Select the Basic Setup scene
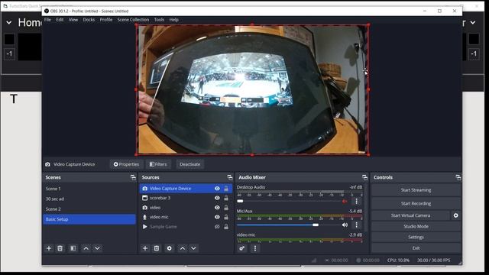Screen dimensions: 489x275 tap(89, 219)
